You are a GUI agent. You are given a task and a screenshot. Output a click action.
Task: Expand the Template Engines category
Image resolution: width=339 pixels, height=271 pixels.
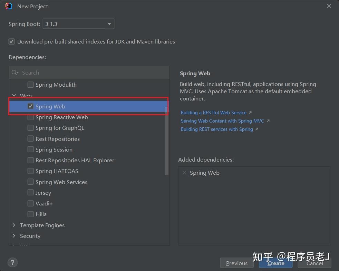click(14, 225)
